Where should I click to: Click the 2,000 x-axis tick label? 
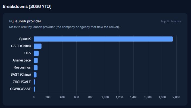pos(176,97)
